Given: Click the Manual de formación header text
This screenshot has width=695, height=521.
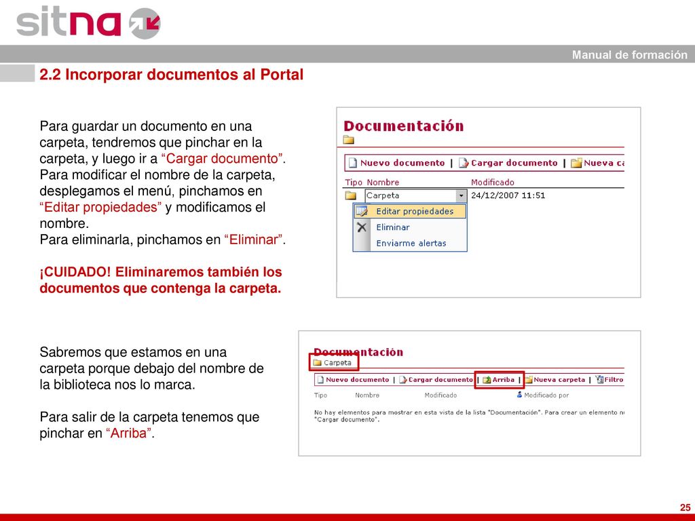Looking at the screenshot, I should point(629,55).
